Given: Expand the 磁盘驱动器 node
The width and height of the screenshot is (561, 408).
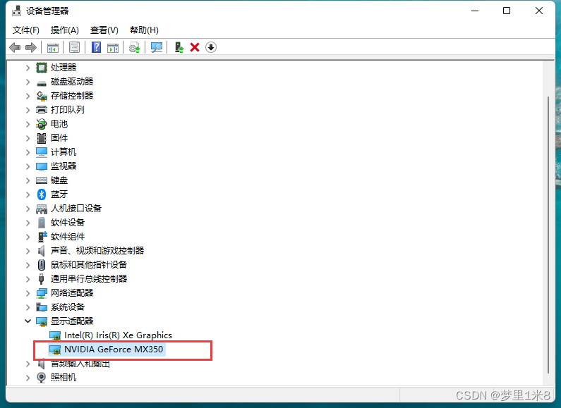Looking at the screenshot, I should tap(28, 82).
